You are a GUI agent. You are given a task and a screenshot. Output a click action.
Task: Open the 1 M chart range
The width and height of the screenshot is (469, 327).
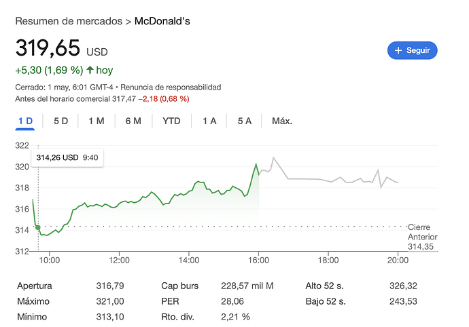[96, 121]
